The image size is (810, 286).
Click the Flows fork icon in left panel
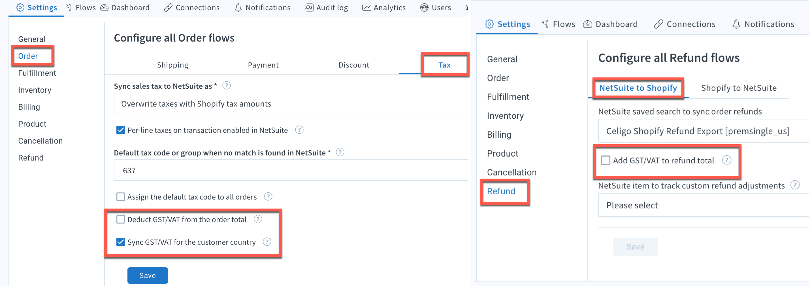69,8
